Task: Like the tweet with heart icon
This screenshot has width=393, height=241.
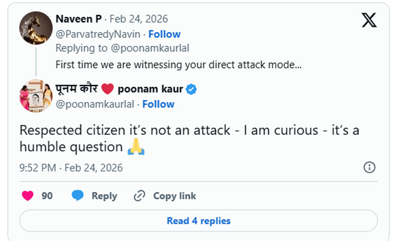Action: click(x=28, y=196)
